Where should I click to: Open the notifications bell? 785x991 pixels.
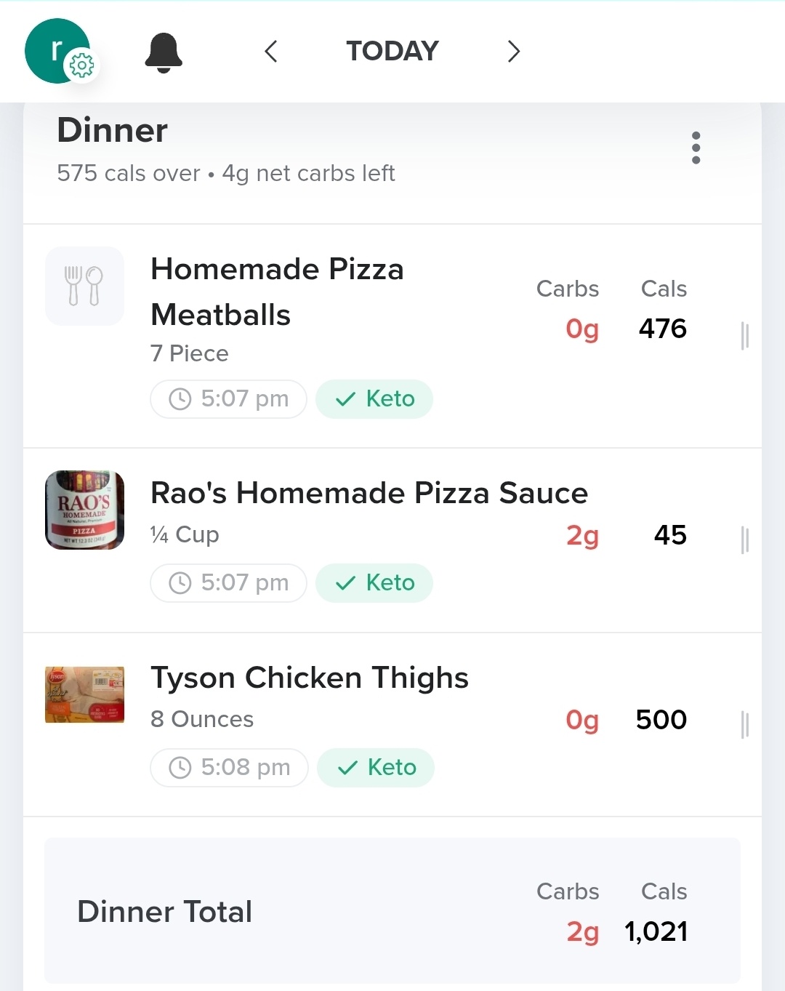coord(164,52)
